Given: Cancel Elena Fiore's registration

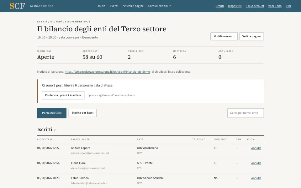Looking at the screenshot, I should [x=256, y=163].
